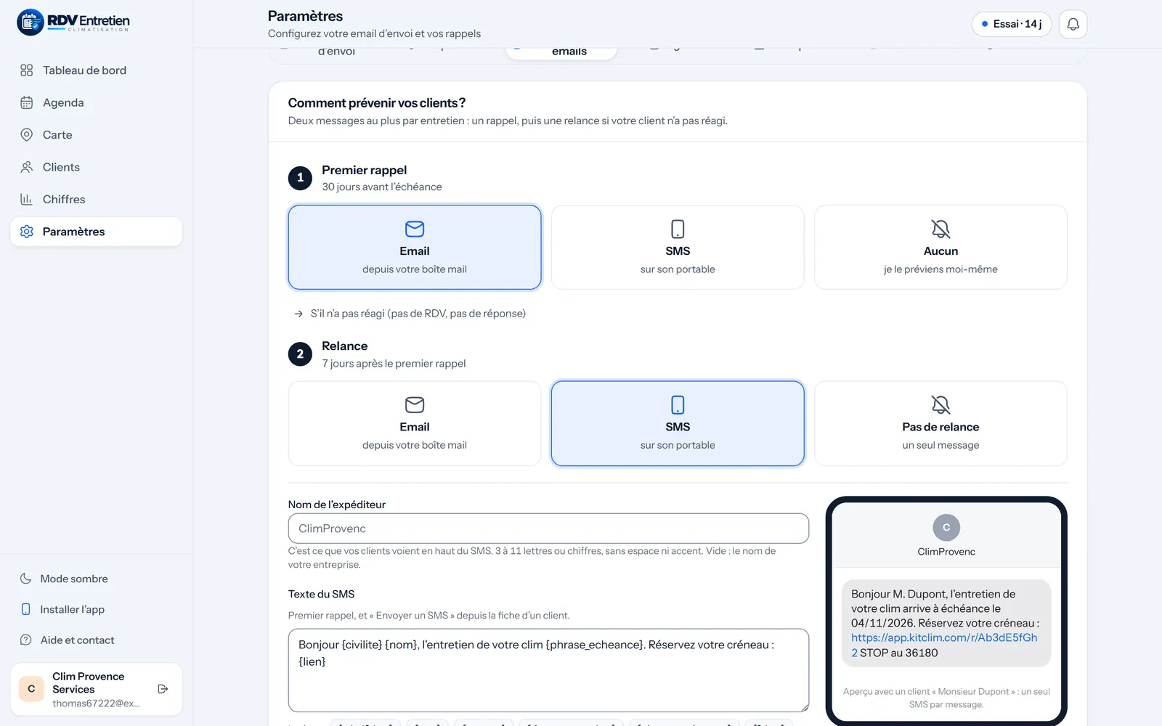Focus the Nom de l'expéditeur field
The width and height of the screenshot is (1162, 726).
tap(548, 529)
